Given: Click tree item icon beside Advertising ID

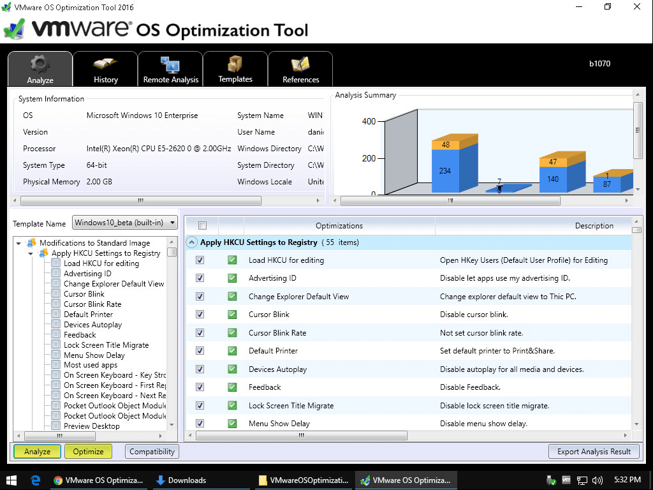Looking at the screenshot, I should [56, 273].
